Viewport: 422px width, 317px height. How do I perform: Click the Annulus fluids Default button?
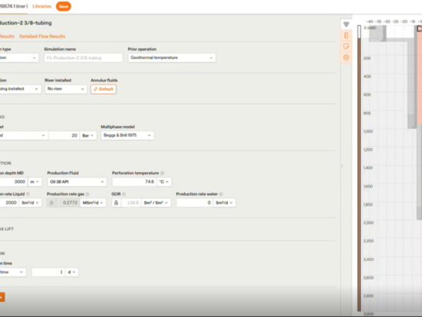(x=104, y=89)
